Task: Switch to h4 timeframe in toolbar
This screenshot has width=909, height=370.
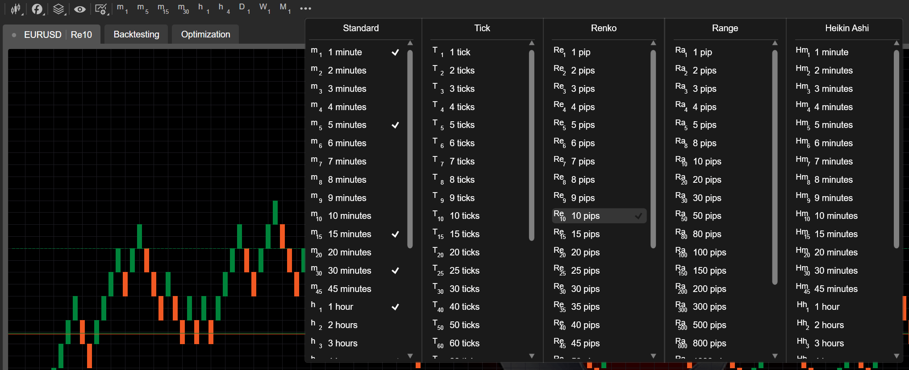Action: pos(224,8)
